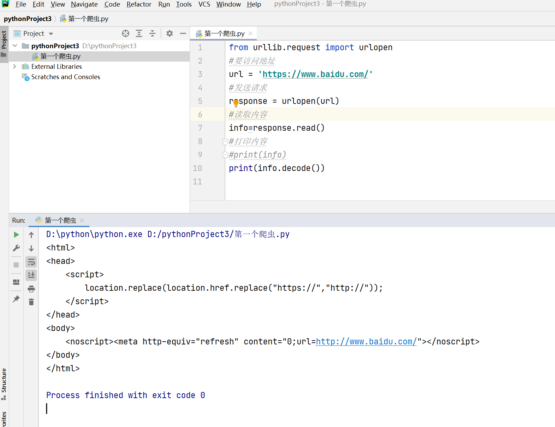Open the VCS menu
Image resolution: width=555 pixels, height=427 pixels.
[x=204, y=4]
